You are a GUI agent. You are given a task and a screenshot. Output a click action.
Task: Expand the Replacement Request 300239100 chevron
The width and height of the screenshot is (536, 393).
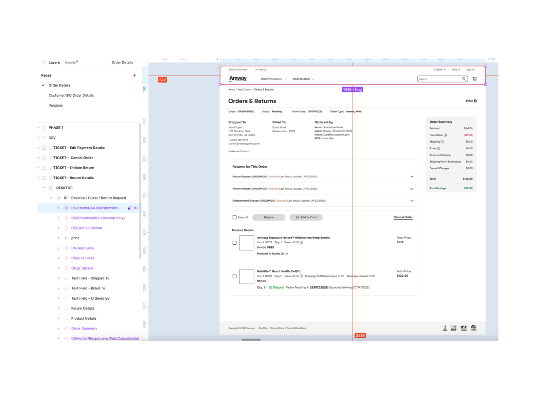tap(412, 201)
